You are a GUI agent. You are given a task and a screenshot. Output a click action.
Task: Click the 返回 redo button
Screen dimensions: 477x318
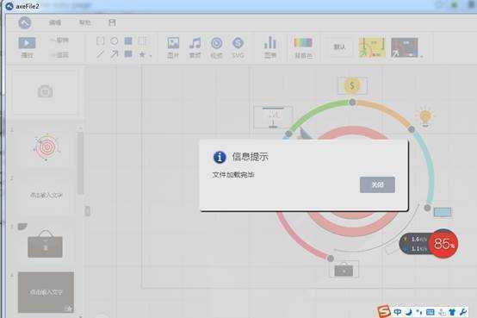click(59, 55)
